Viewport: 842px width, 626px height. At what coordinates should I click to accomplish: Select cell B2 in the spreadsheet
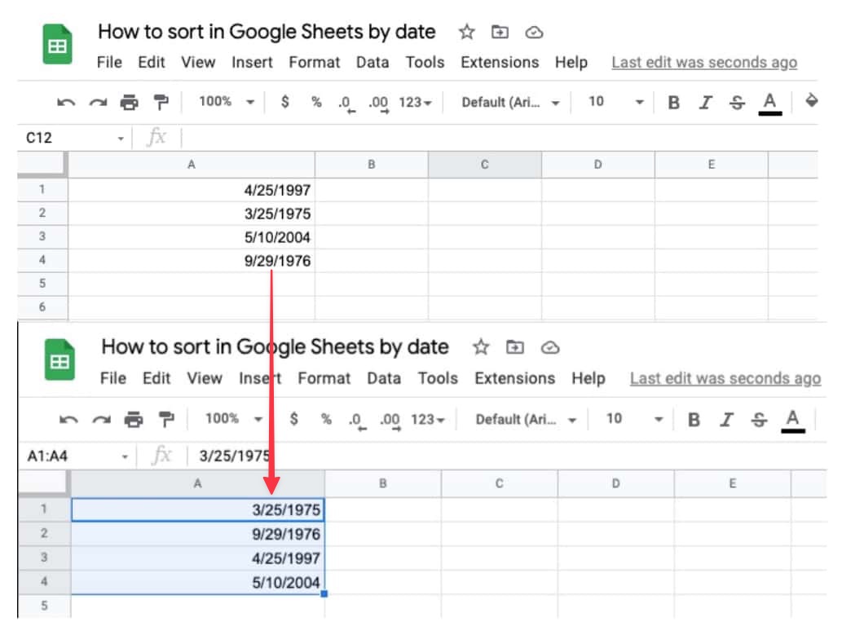click(x=372, y=213)
